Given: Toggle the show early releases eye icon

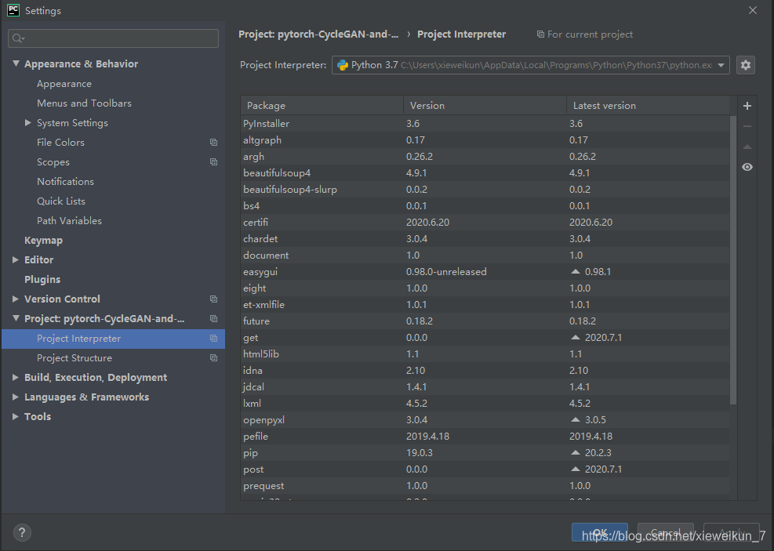Looking at the screenshot, I should [x=747, y=167].
